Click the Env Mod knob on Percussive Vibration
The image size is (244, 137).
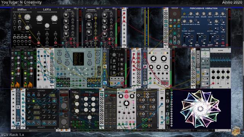223,14
